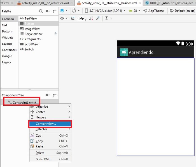Select ImageView in the palette
Image resolution: width=196 pixels, height=167 pixels.
(x=38, y=29)
